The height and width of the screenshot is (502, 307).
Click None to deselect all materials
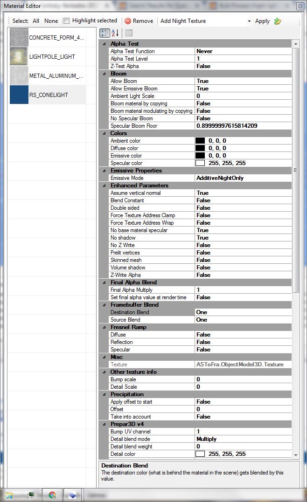point(51,21)
